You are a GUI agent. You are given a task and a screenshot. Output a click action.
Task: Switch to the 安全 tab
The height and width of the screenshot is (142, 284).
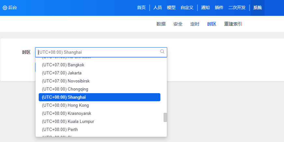pyautogui.click(x=178, y=24)
